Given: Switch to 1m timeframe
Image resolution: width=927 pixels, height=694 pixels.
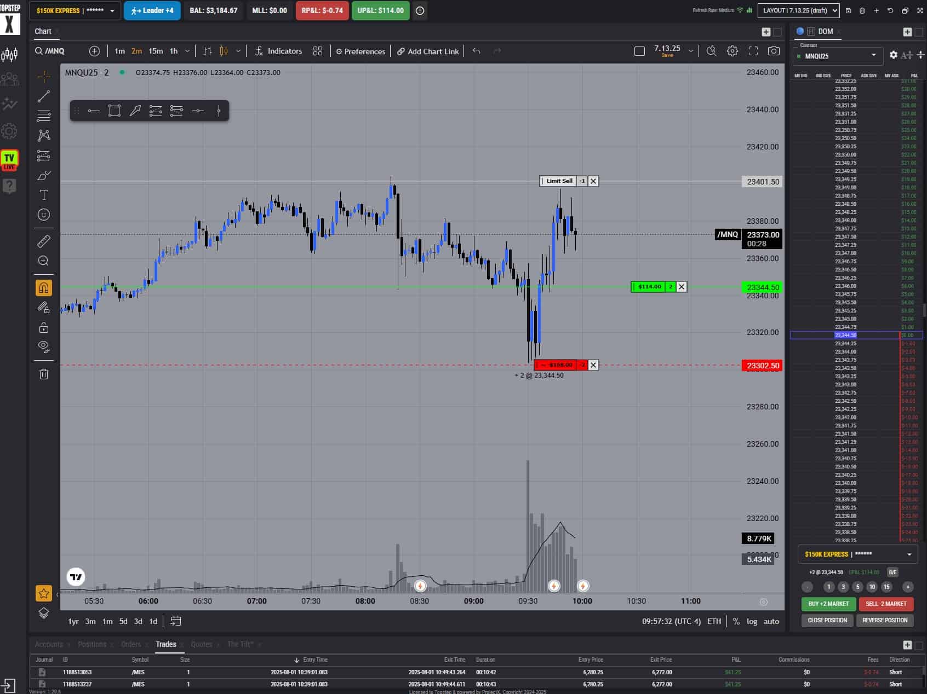Looking at the screenshot, I should (119, 51).
